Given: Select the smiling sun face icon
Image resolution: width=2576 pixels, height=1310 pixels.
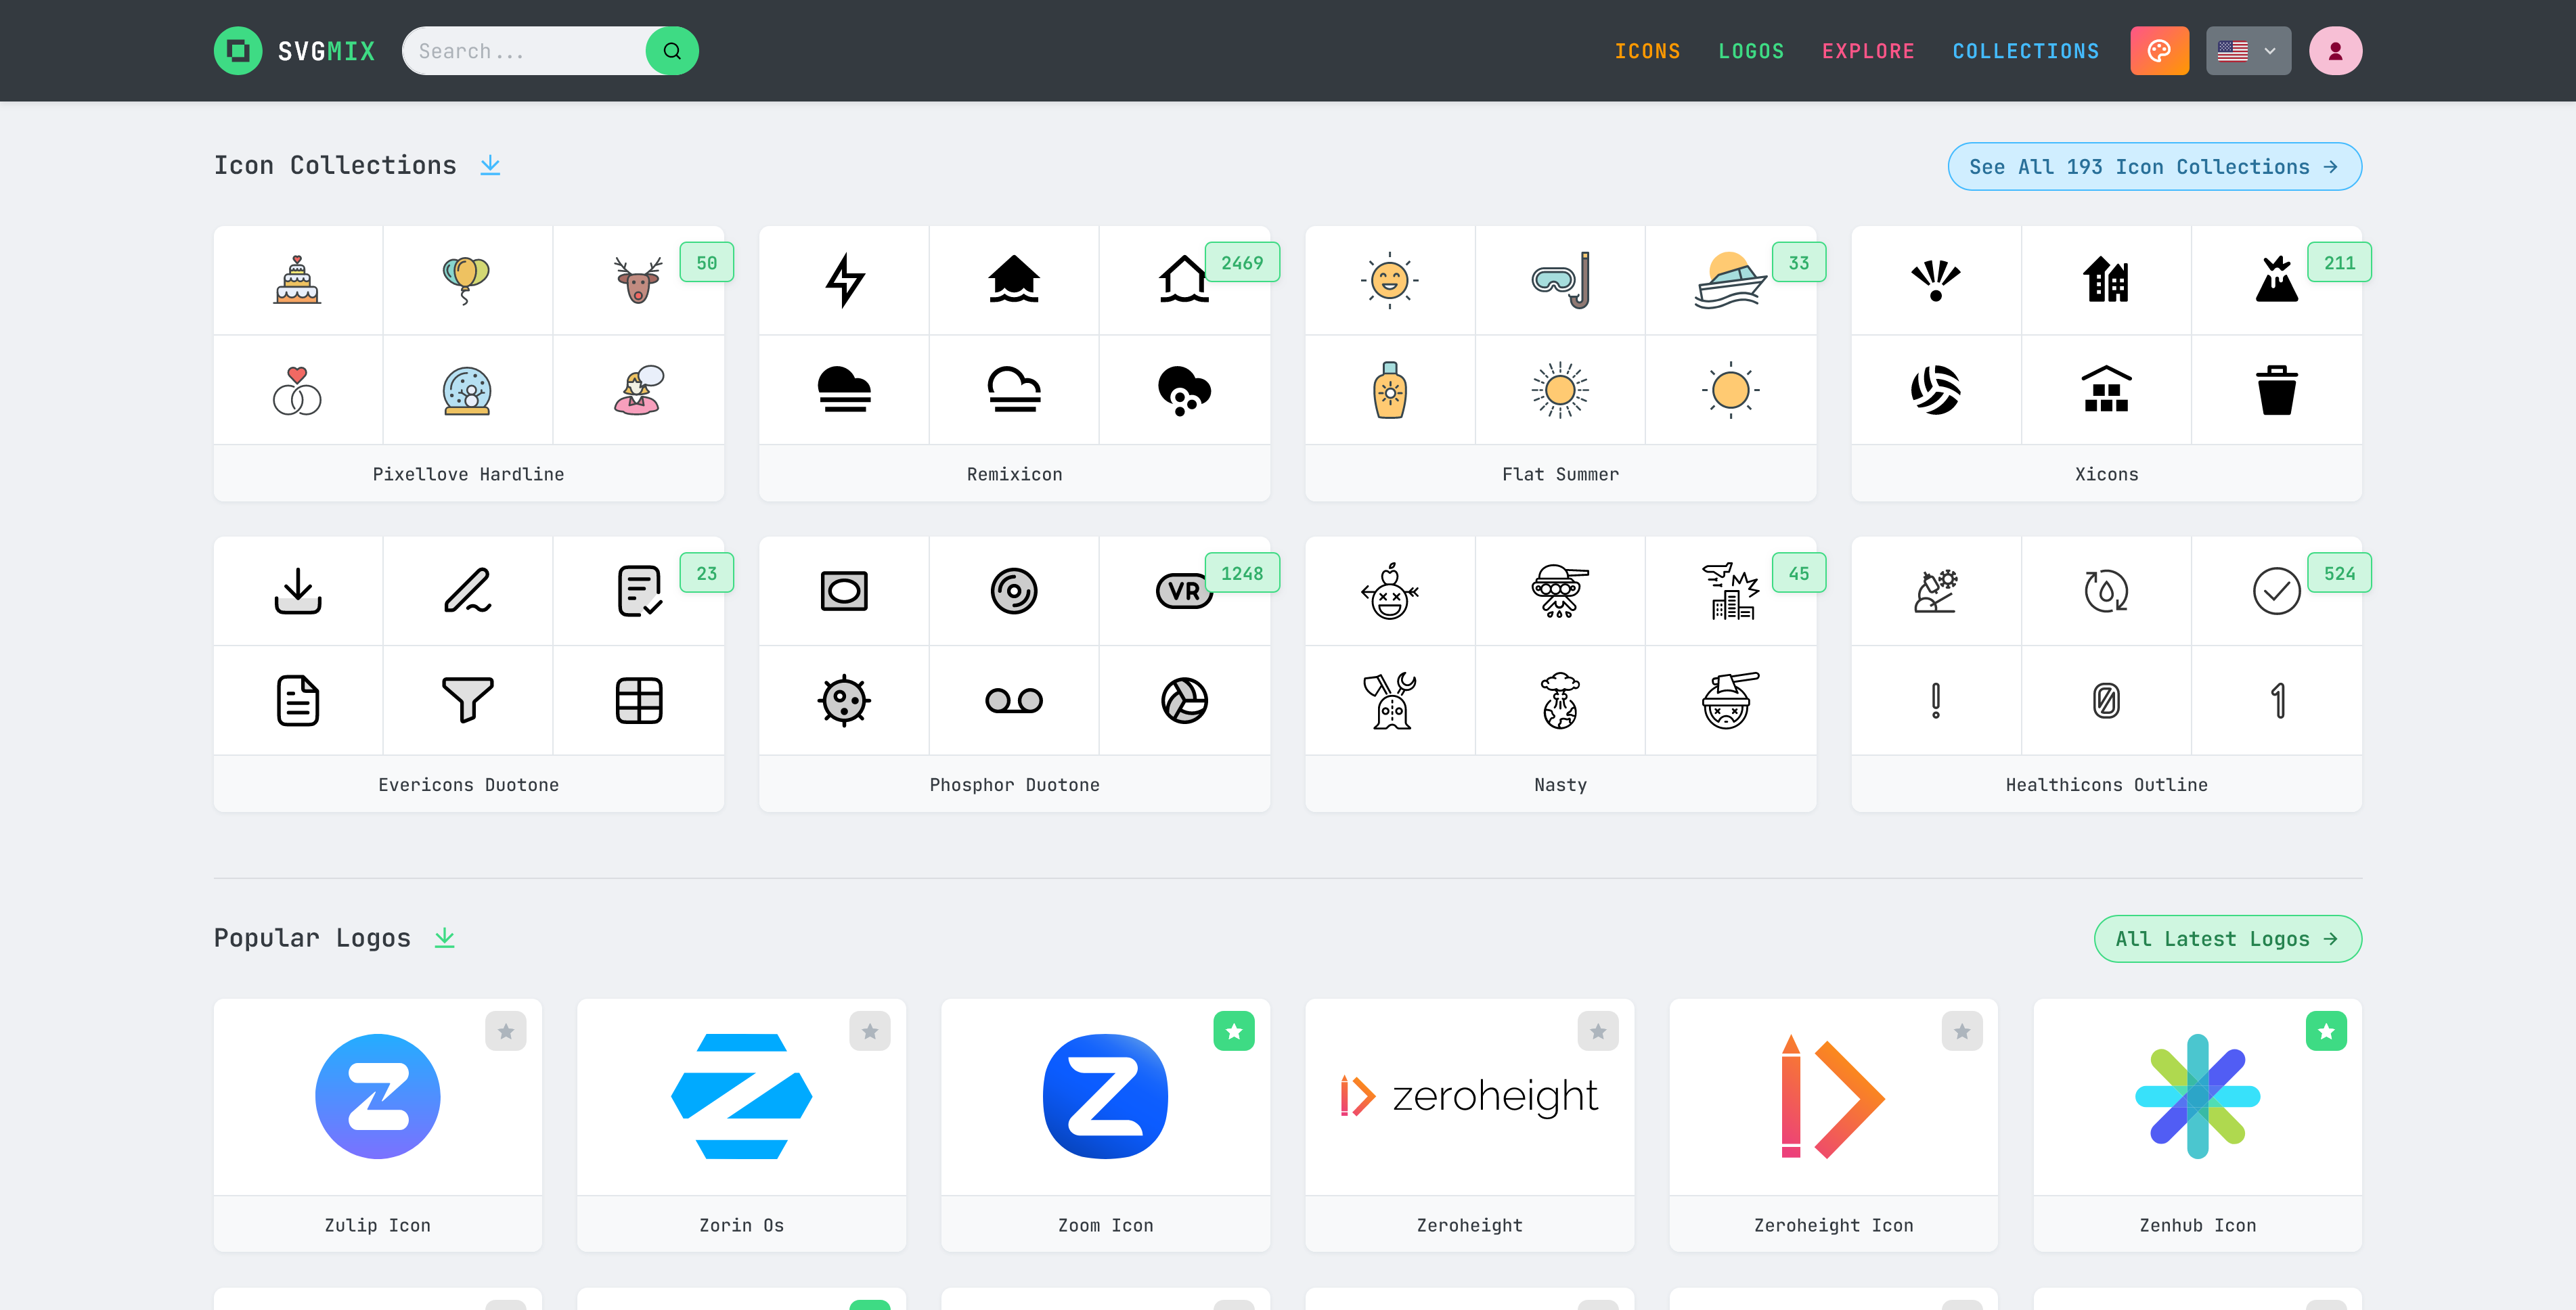Looking at the screenshot, I should (x=1390, y=280).
